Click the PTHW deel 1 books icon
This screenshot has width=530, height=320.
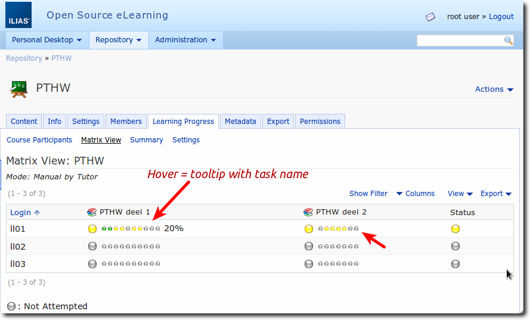[92, 212]
